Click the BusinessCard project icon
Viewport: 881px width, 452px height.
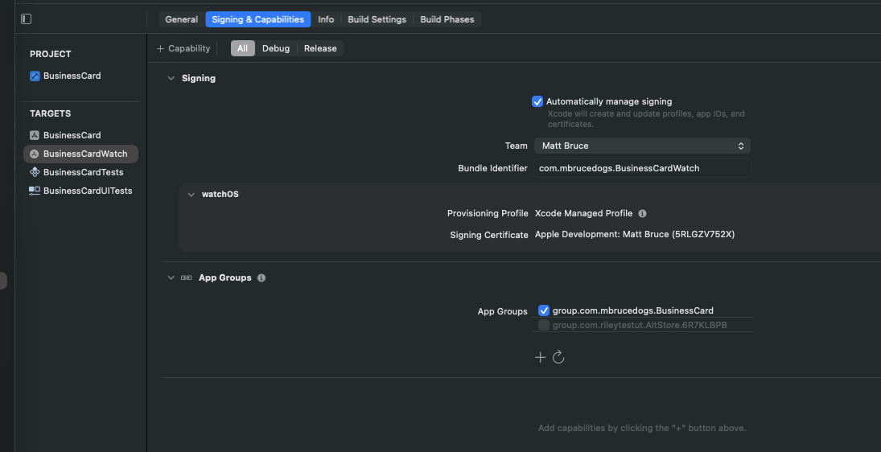[x=35, y=76]
